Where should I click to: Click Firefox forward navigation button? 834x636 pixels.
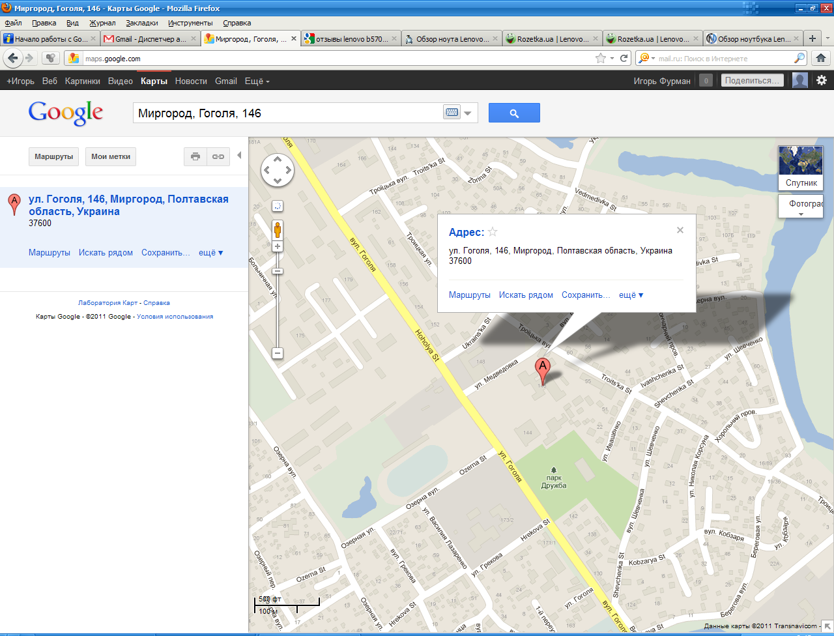point(29,58)
